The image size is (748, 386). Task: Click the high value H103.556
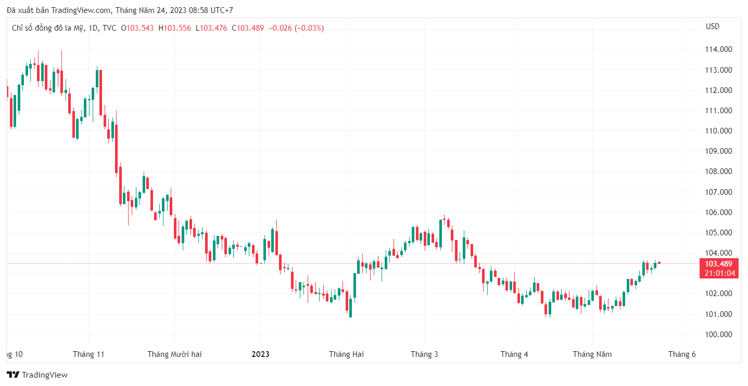click(x=174, y=28)
